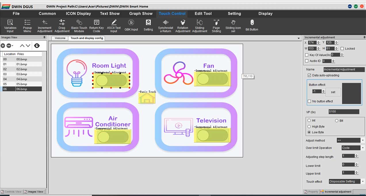Toggle image preview eye icon
The image size is (366, 196).
(37, 46)
